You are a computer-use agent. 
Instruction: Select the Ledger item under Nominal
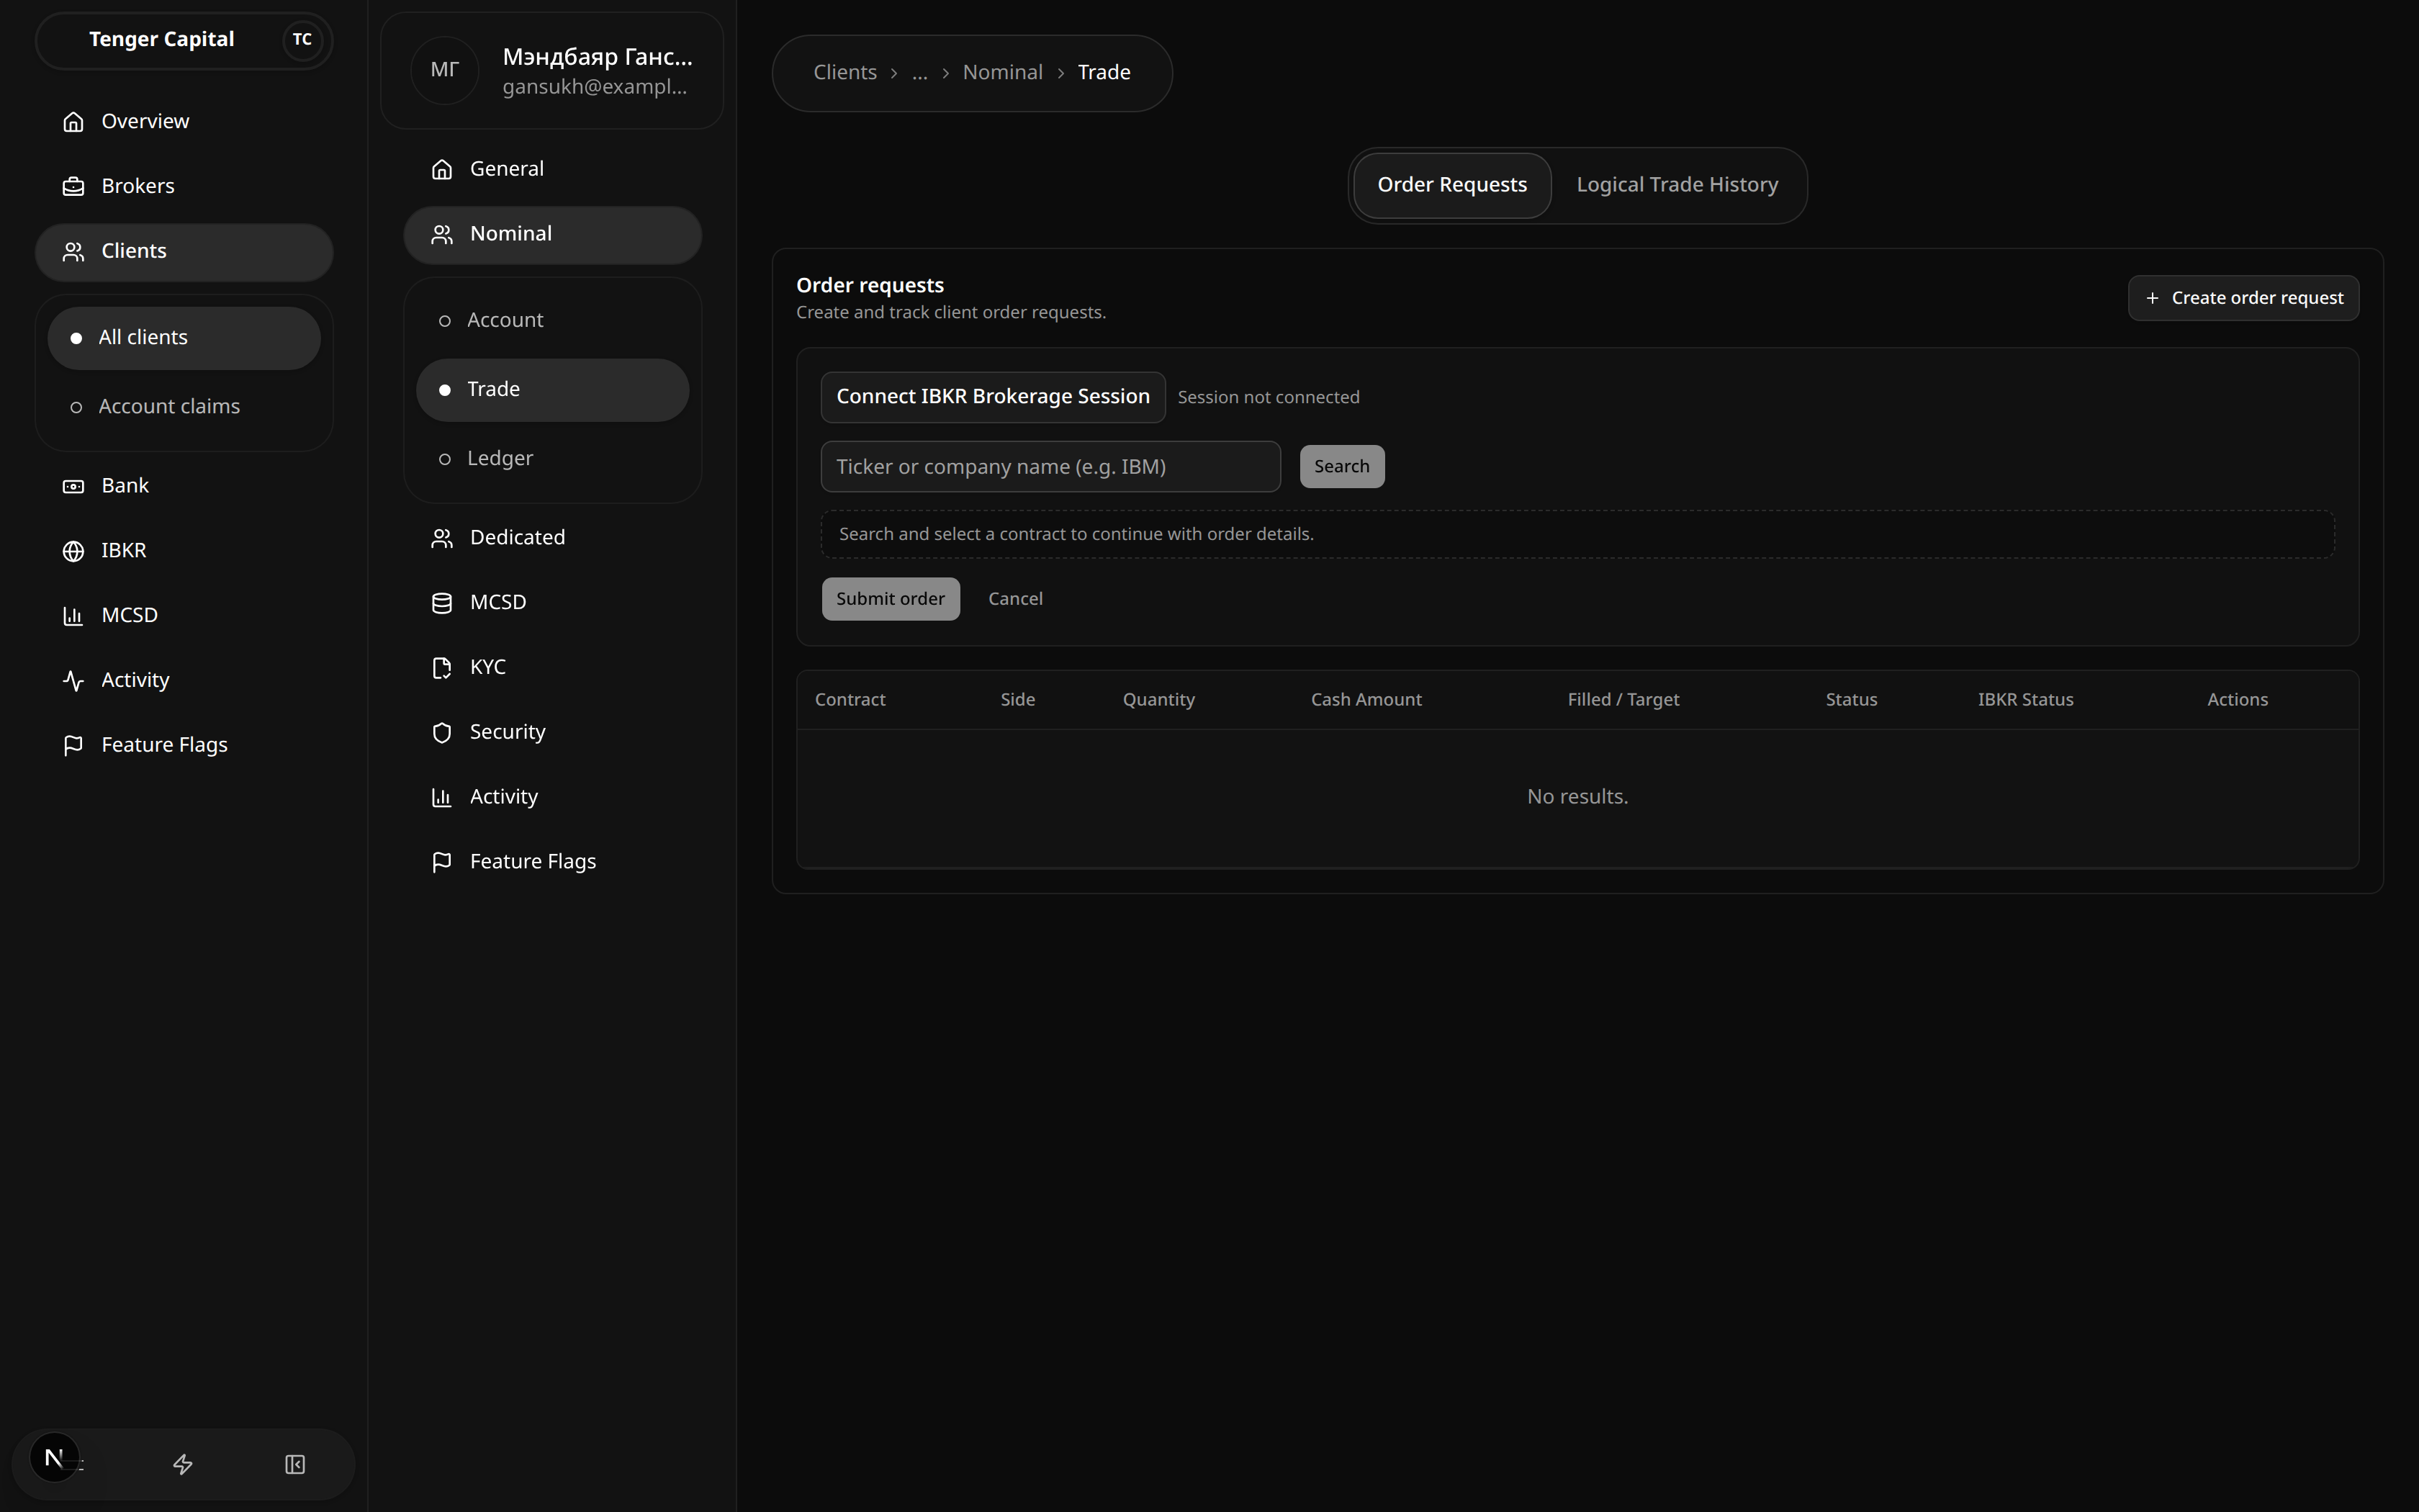(553, 459)
